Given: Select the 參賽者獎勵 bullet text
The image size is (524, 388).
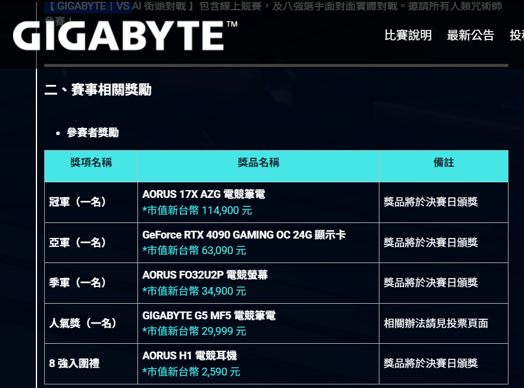Looking at the screenshot, I should tap(93, 133).
